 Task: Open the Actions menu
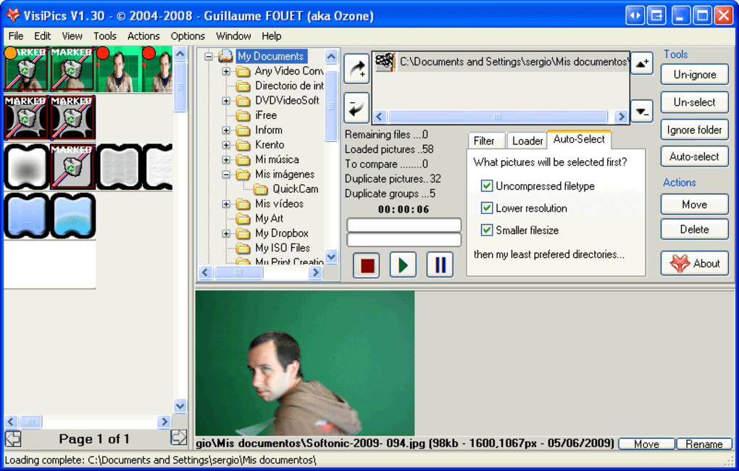[x=143, y=36]
